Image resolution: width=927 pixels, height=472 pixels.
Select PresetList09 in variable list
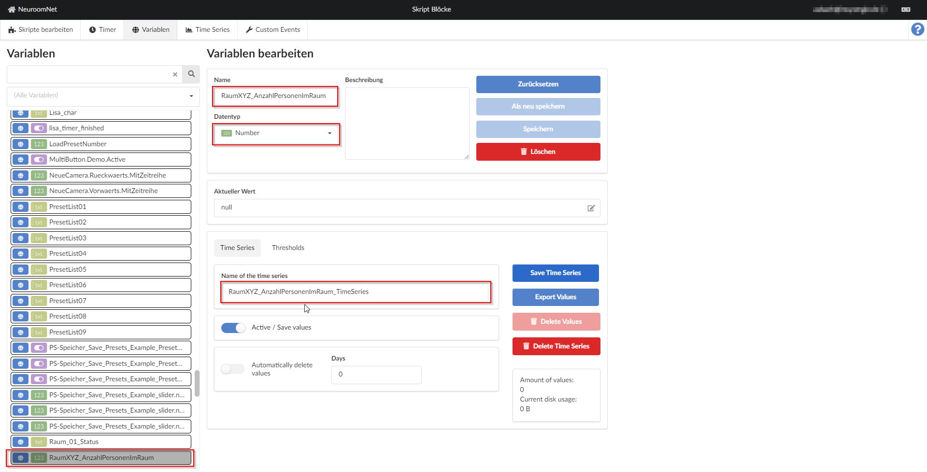tap(101, 333)
